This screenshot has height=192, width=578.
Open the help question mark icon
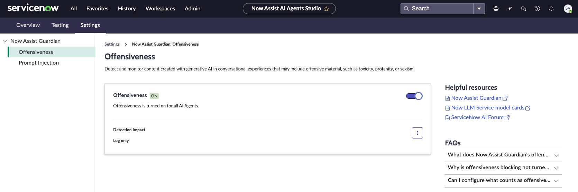coord(537,9)
